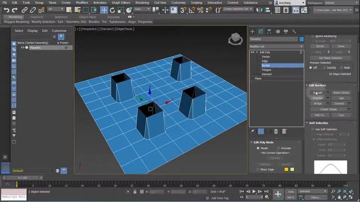The height and width of the screenshot is (202, 360).
Task: Click the Align tool icon
Action: click(x=268, y=10)
